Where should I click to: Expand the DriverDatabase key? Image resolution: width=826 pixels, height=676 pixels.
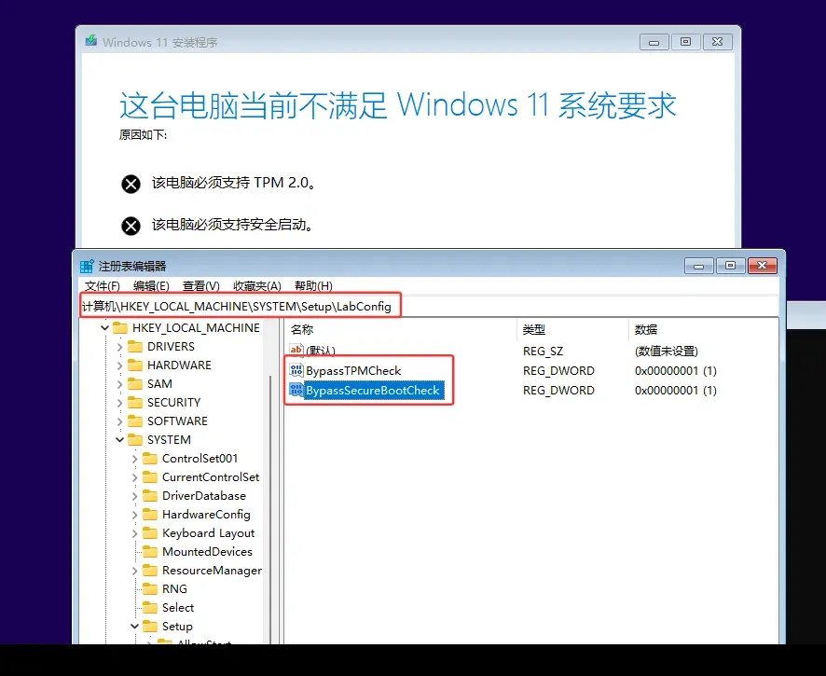click(x=135, y=496)
